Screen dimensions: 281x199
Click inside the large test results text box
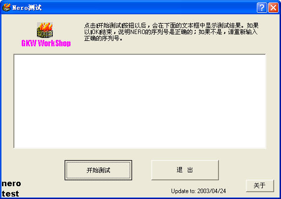[x=140, y=101]
